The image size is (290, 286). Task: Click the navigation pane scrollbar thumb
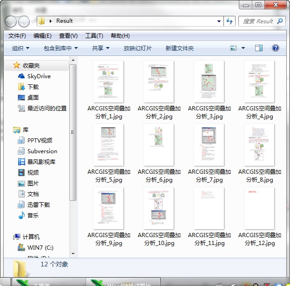[x=73, y=132]
